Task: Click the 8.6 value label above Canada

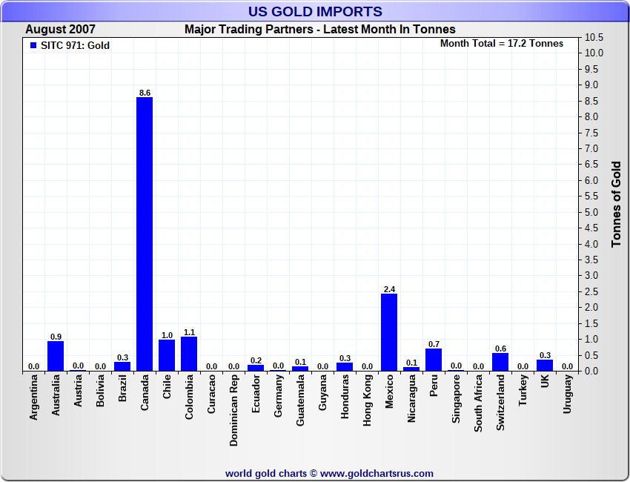Action: (x=145, y=93)
